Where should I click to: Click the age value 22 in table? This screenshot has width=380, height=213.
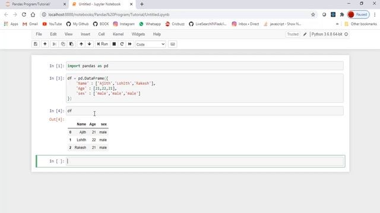tap(94, 140)
